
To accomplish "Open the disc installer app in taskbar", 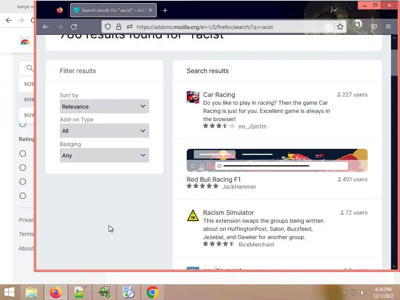I will [x=128, y=292].
